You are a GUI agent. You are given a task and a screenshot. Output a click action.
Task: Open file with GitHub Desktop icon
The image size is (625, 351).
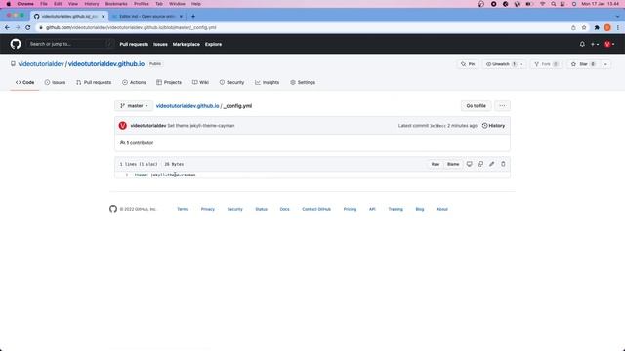point(469,164)
